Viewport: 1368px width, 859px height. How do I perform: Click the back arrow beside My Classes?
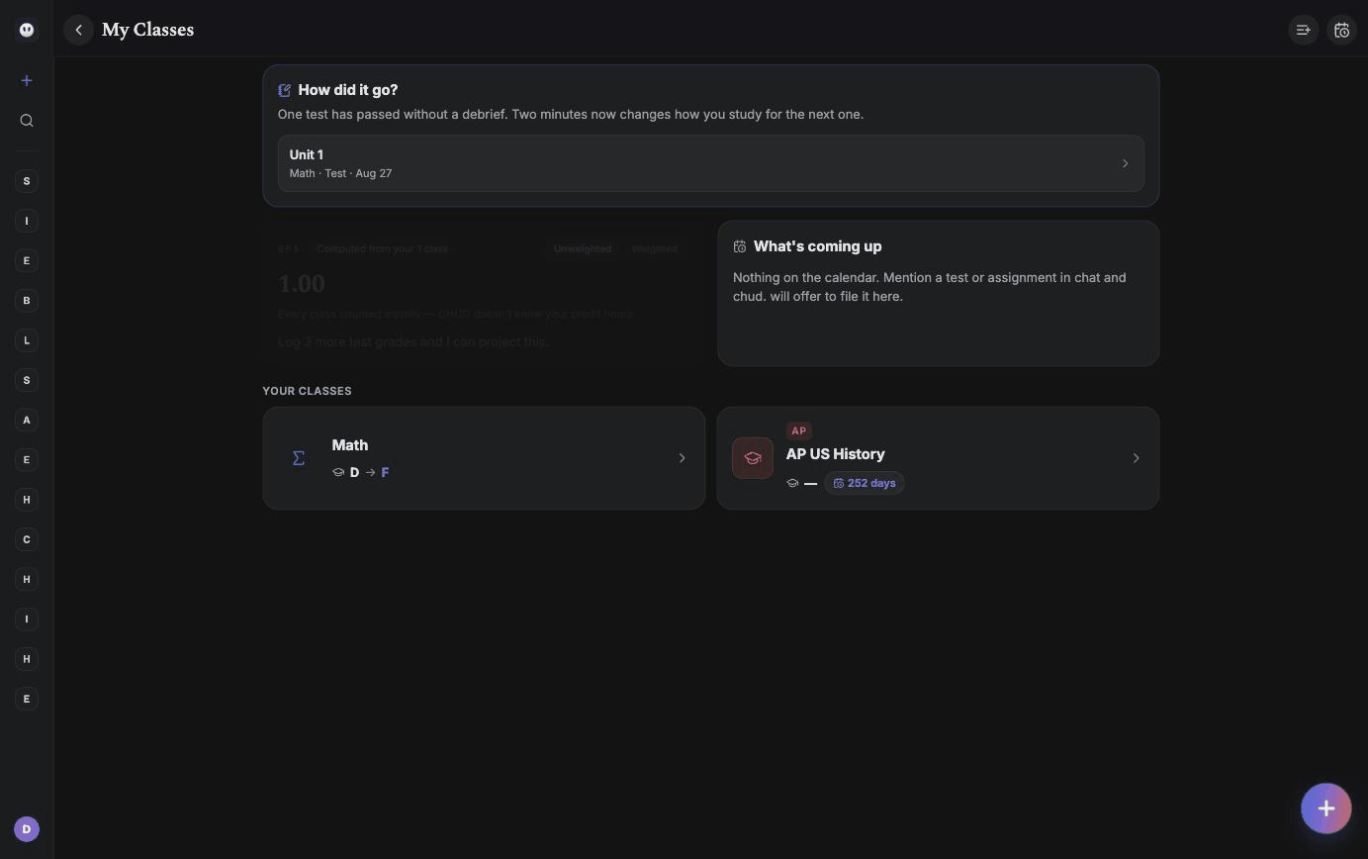coord(79,30)
